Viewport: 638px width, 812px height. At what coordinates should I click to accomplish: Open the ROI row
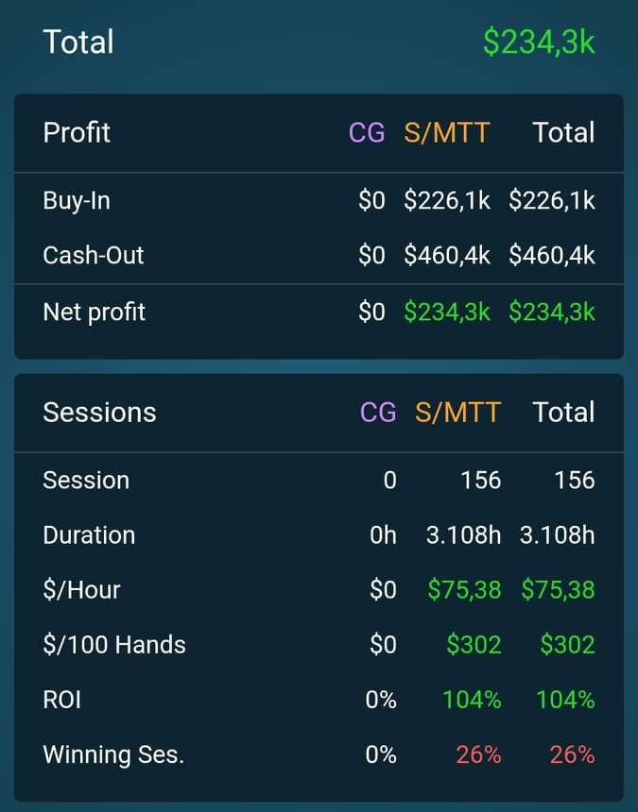pyautogui.click(x=319, y=700)
